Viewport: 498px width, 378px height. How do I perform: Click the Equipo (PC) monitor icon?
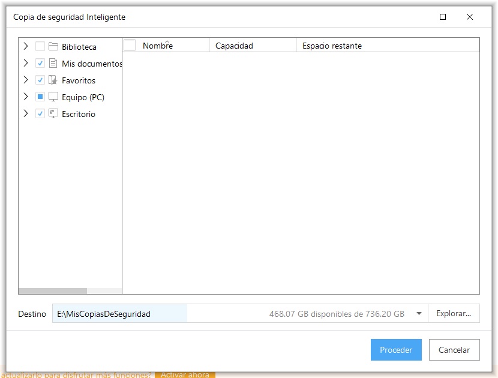(x=53, y=97)
